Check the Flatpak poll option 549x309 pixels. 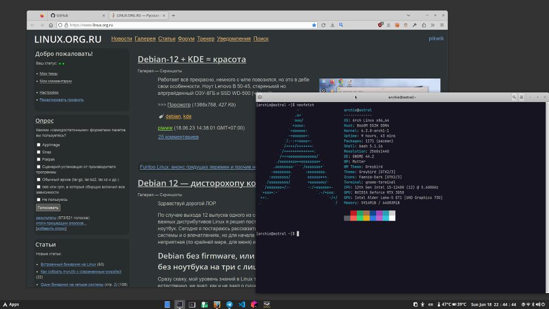point(38,159)
